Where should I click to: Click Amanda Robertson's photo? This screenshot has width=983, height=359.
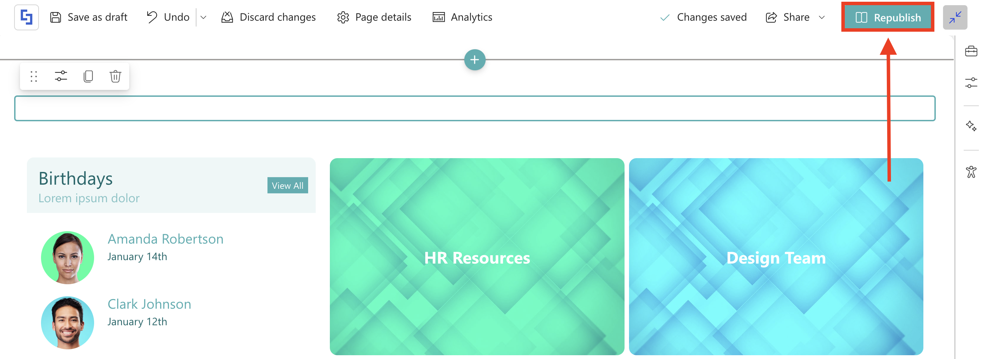[67, 257]
